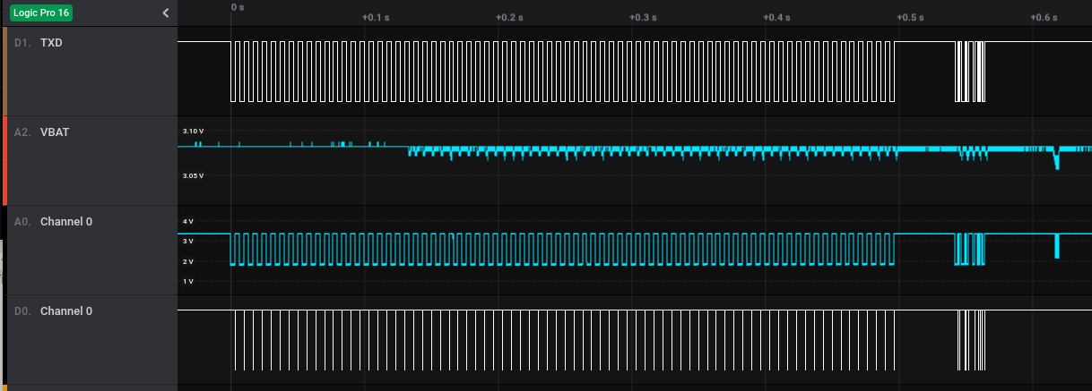Click the VBAT voltage dip near 0.6 s
The height and width of the screenshot is (391, 1092).
coord(1057,159)
